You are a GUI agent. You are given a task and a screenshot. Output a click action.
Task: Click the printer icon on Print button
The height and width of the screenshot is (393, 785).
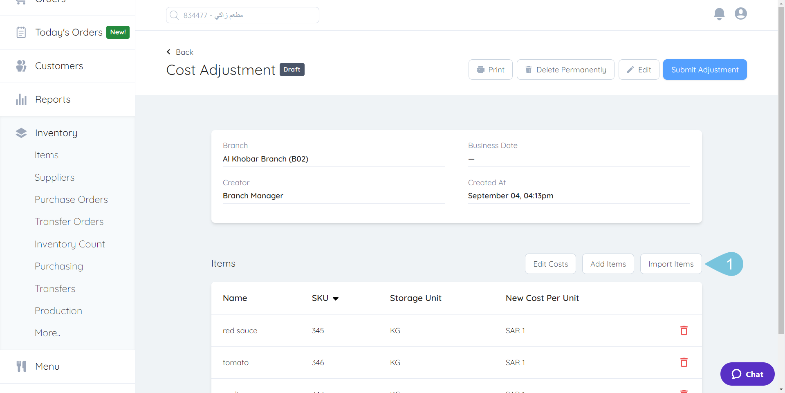[480, 70]
